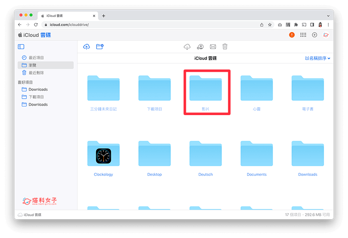This screenshot has height=238, width=348.
Task: Select the iCloud 雲碟 browser tab
Action: coord(68,16)
